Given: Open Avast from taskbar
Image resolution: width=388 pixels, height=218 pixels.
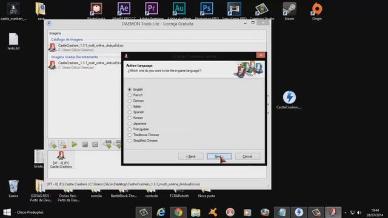Looking at the screenshot, I should [213, 213].
